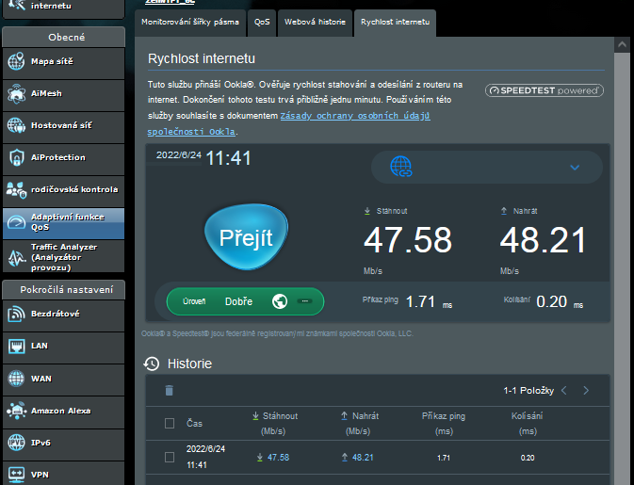This screenshot has height=485, width=634.
Task: Tick the checkbox in the history header
Action: coord(170,423)
